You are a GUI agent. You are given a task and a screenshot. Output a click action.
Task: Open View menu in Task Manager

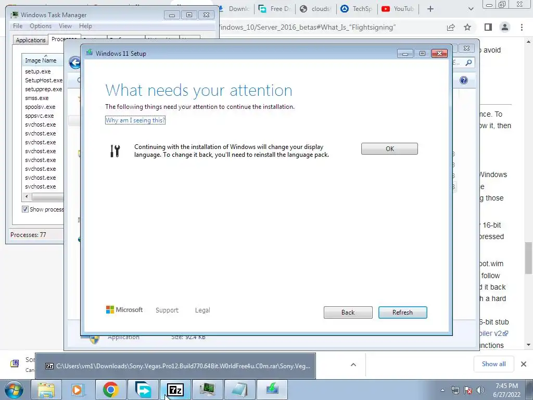(x=65, y=26)
